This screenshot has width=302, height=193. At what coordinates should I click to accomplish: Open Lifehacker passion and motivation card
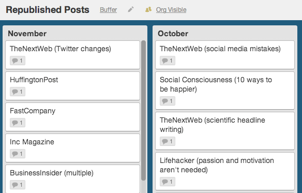point(225,171)
